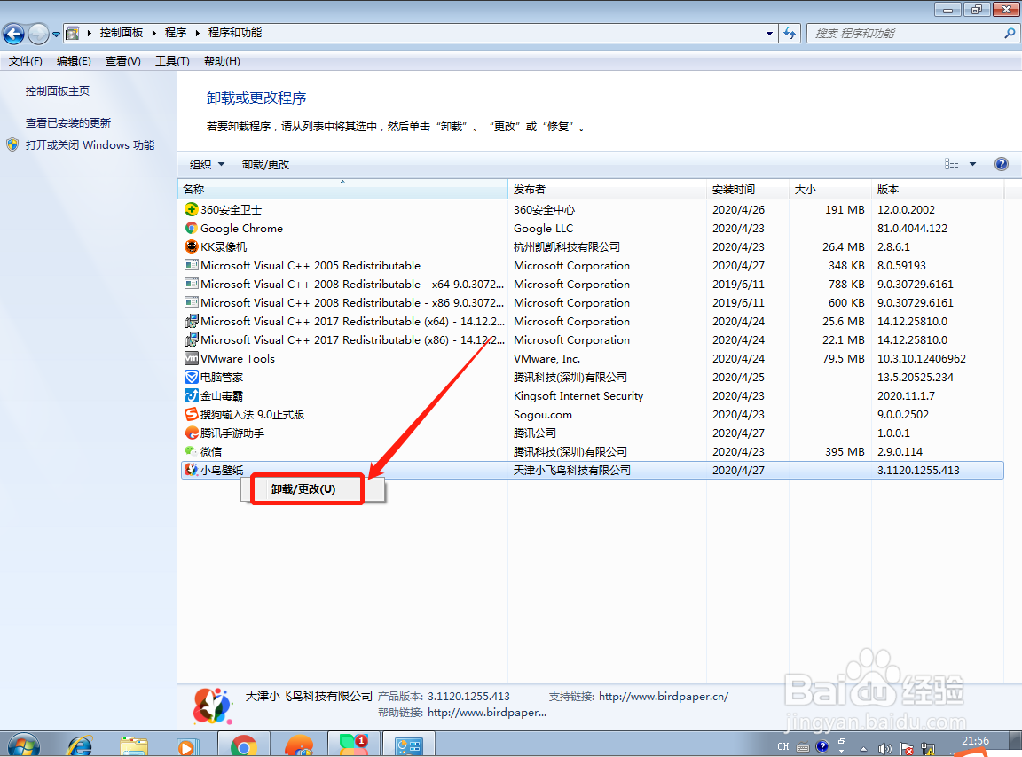Sort by the 安装时间 column header
Screen dimensions: 1022x757
[x=748, y=189]
